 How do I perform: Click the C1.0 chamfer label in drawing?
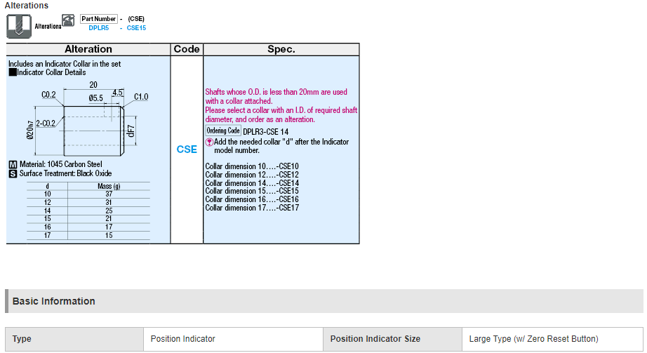click(141, 97)
